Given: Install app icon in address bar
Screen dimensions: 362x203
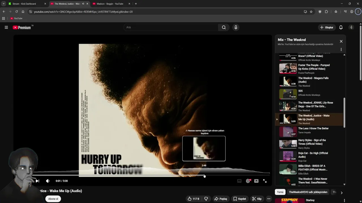Looking at the screenshot, I should [305, 12].
